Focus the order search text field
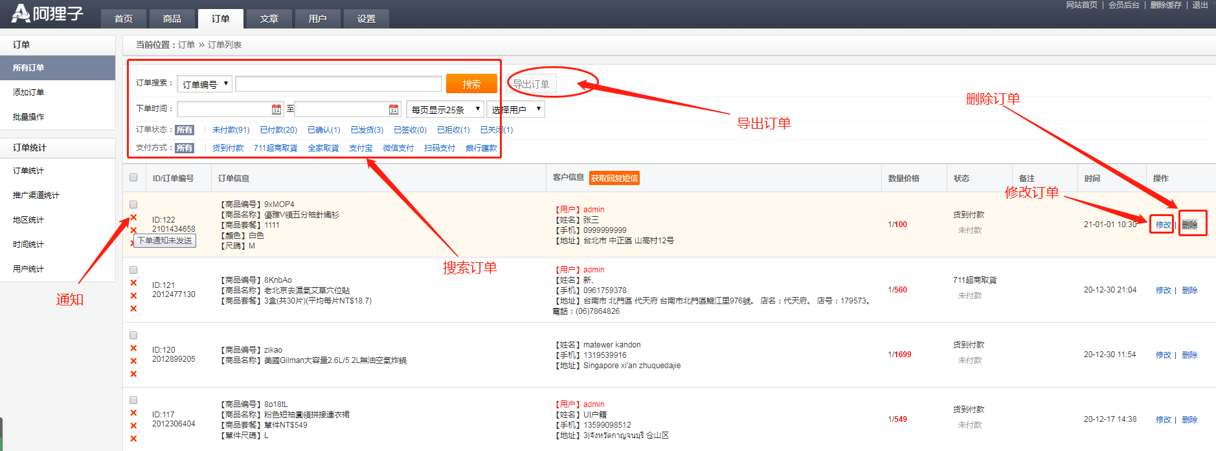1216x451 pixels. tap(338, 84)
